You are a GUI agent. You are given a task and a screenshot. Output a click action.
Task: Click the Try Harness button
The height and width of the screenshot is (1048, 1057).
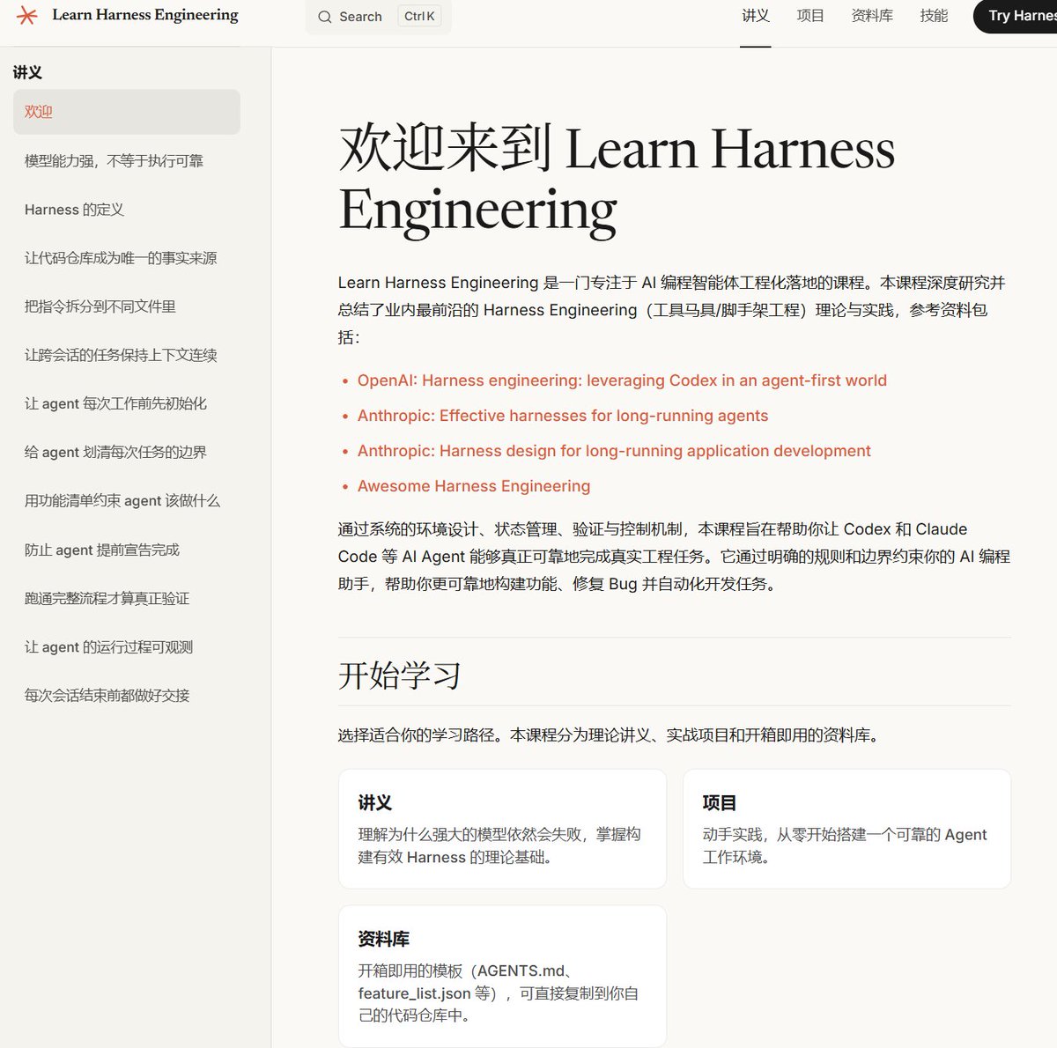point(1016,16)
